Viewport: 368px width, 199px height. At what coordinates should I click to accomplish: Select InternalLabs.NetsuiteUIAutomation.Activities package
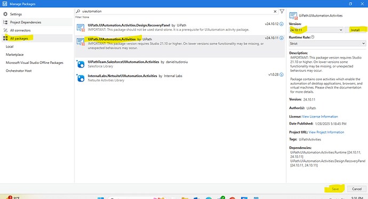[180, 78]
